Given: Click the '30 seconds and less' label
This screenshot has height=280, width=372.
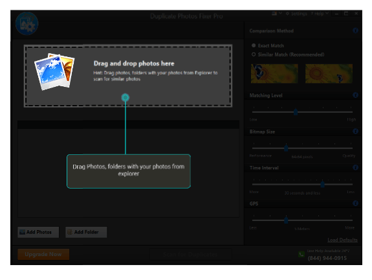Looking at the screenshot, I should tap(302, 192).
